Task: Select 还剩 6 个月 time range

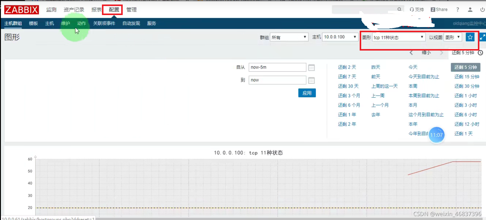Action: point(349,105)
